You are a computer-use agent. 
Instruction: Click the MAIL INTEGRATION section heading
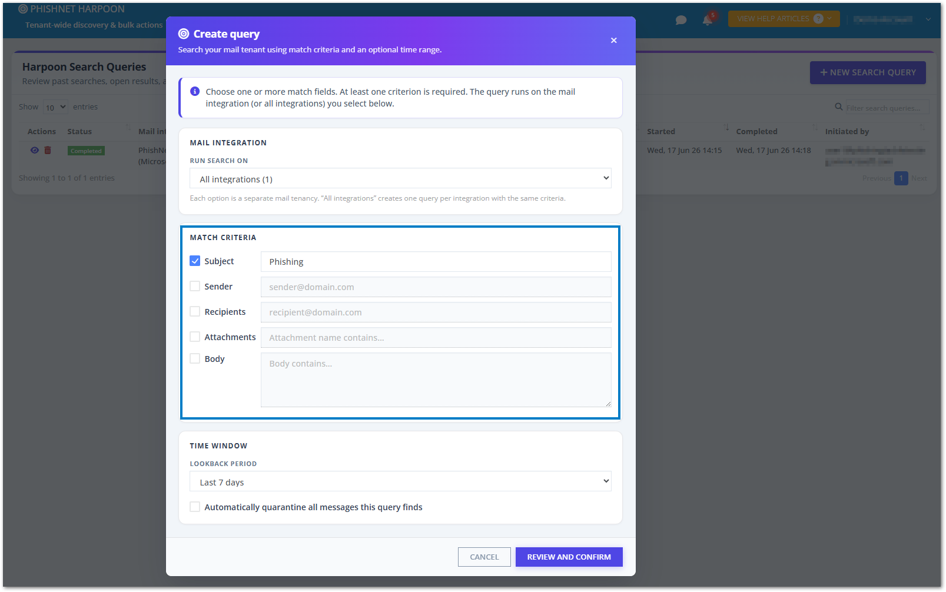pyautogui.click(x=228, y=142)
